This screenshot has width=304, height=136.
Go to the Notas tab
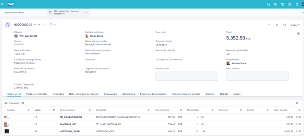click(x=237, y=94)
